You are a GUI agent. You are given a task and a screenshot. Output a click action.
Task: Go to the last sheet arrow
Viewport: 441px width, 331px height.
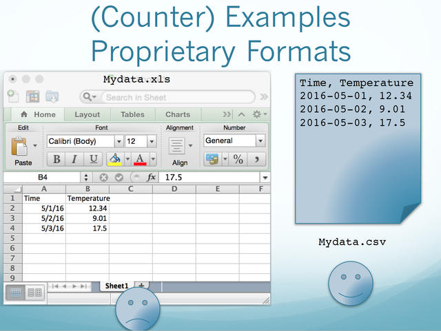point(83,286)
